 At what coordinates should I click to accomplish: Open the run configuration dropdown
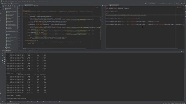pos(153,3)
